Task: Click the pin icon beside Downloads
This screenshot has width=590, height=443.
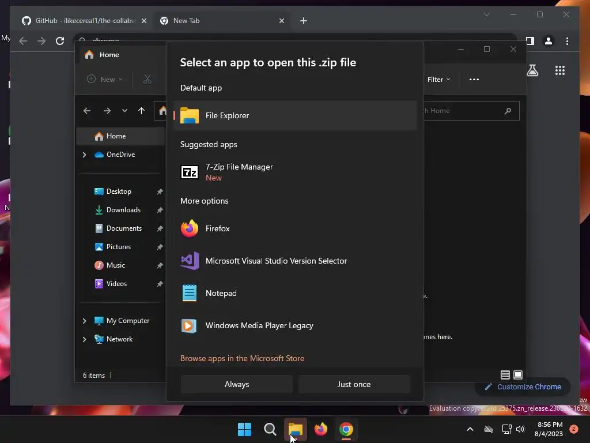Action: pos(160,210)
